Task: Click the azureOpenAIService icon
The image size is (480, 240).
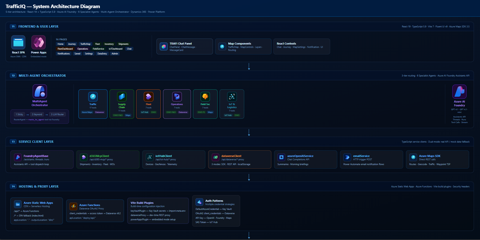Action: (x=281, y=157)
